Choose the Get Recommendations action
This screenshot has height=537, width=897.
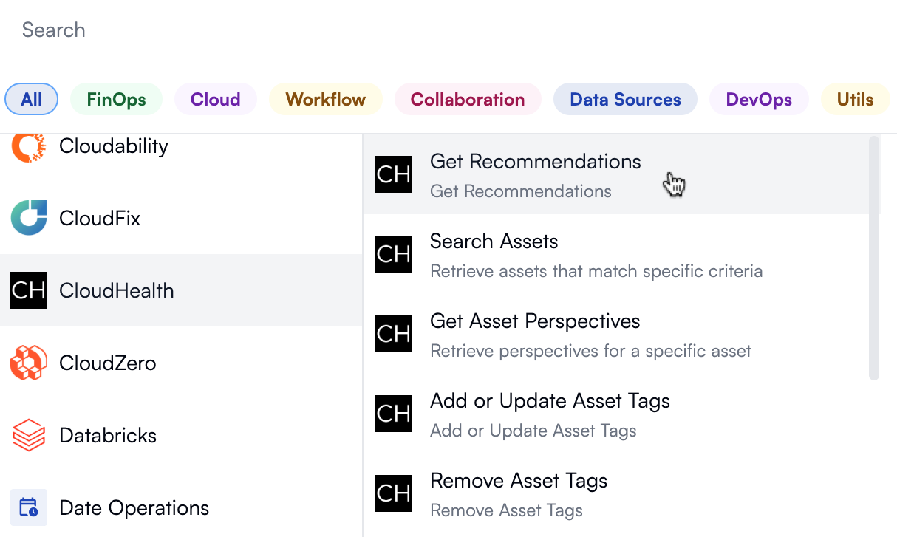[536, 174]
